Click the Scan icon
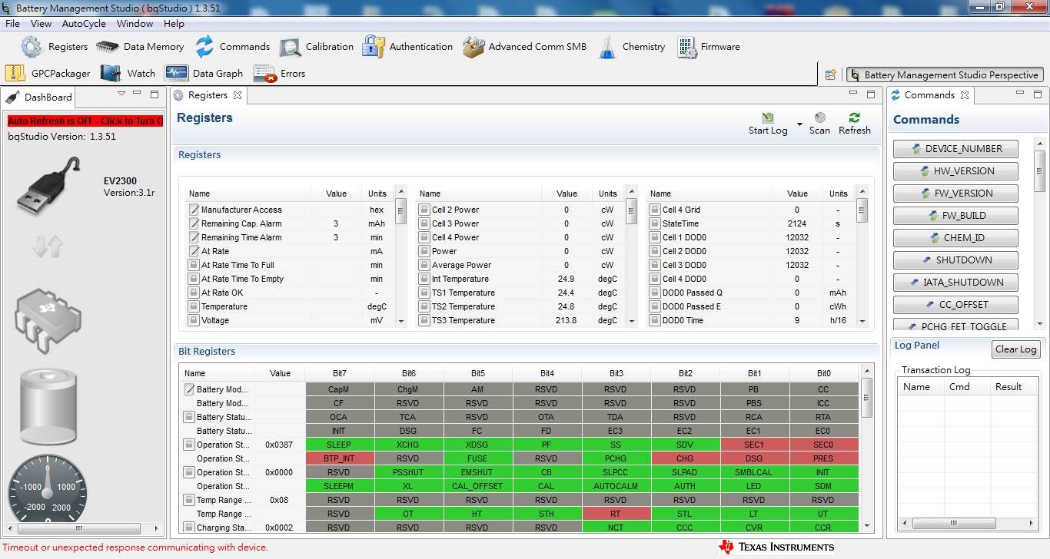The height and width of the screenshot is (559, 1050). pyautogui.click(x=820, y=117)
